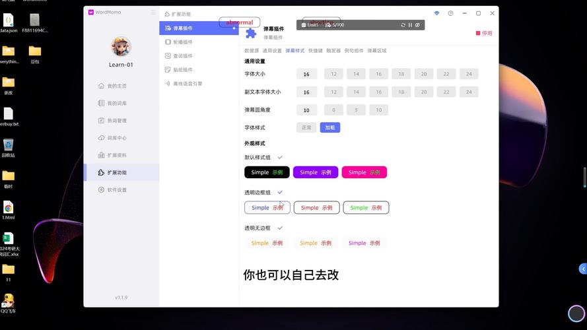587x330 pixels.
Task: Choose the pink Simple 示例 style swatch
Action: (x=364, y=172)
